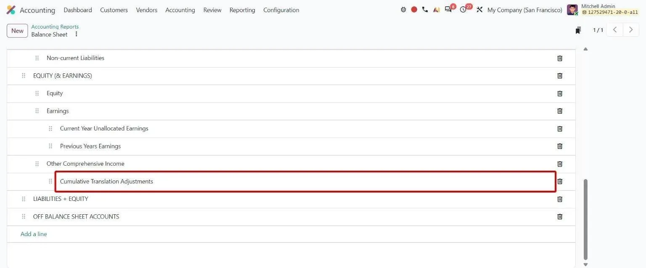The height and width of the screenshot is (268, 646).
Task: Open the messages chat icon
Action: click(x=448, y=10)
